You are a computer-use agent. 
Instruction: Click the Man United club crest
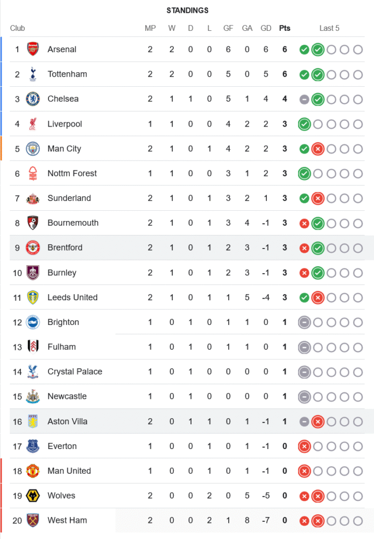33,471
